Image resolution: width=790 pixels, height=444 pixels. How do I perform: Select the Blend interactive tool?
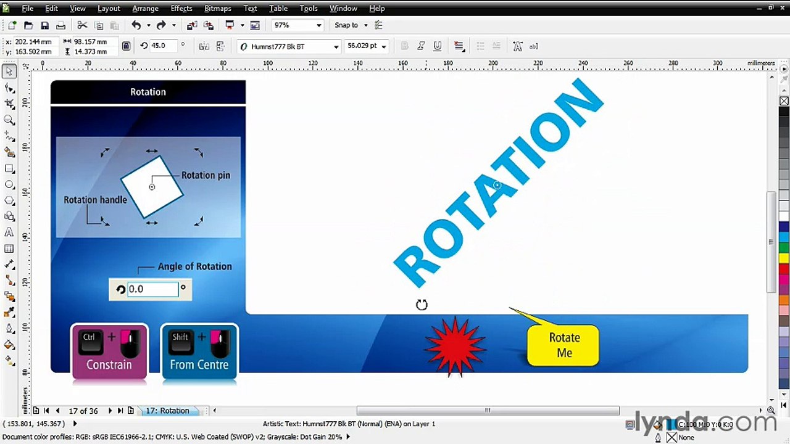pyautogui.click(x=9, y=297)
